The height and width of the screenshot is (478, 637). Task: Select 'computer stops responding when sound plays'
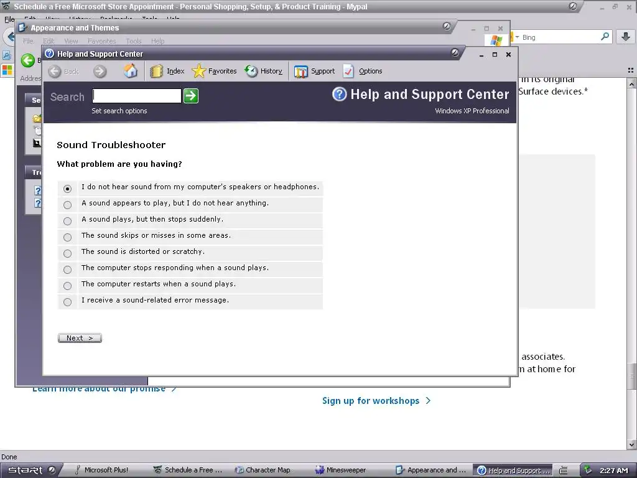click(x=67, y=269)
